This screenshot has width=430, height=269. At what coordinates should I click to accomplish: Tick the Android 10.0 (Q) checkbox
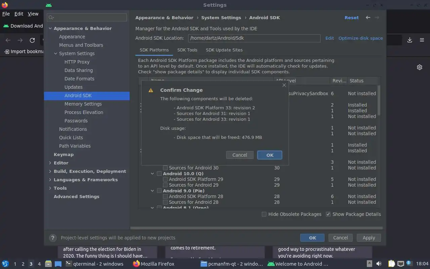[159, 174]
